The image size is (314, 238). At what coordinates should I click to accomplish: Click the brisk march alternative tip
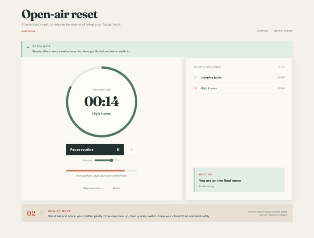pos(267,213)
